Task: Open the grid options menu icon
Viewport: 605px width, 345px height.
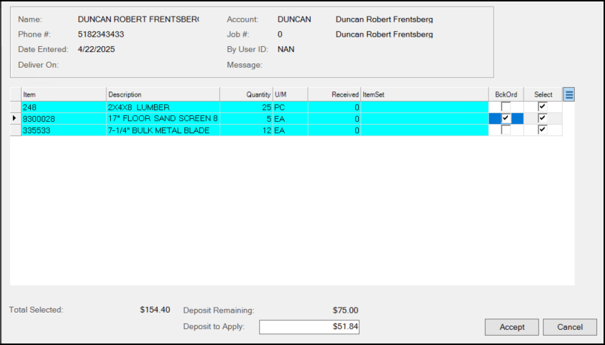Action: [568, 94]
